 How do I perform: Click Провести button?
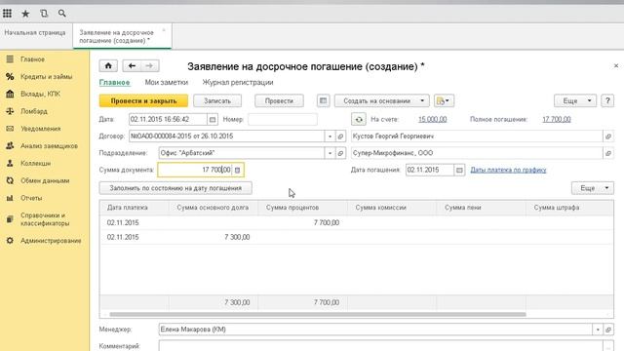click(279, 100)
